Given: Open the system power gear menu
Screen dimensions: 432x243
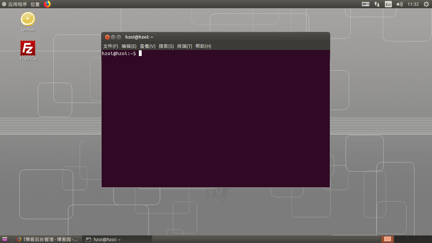Looking at the screenshot, I should tap(426, 4).
